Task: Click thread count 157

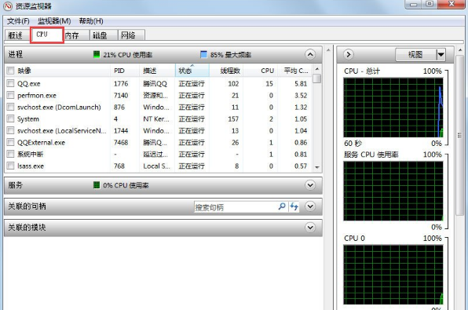Action: click(x=233, y=119)
